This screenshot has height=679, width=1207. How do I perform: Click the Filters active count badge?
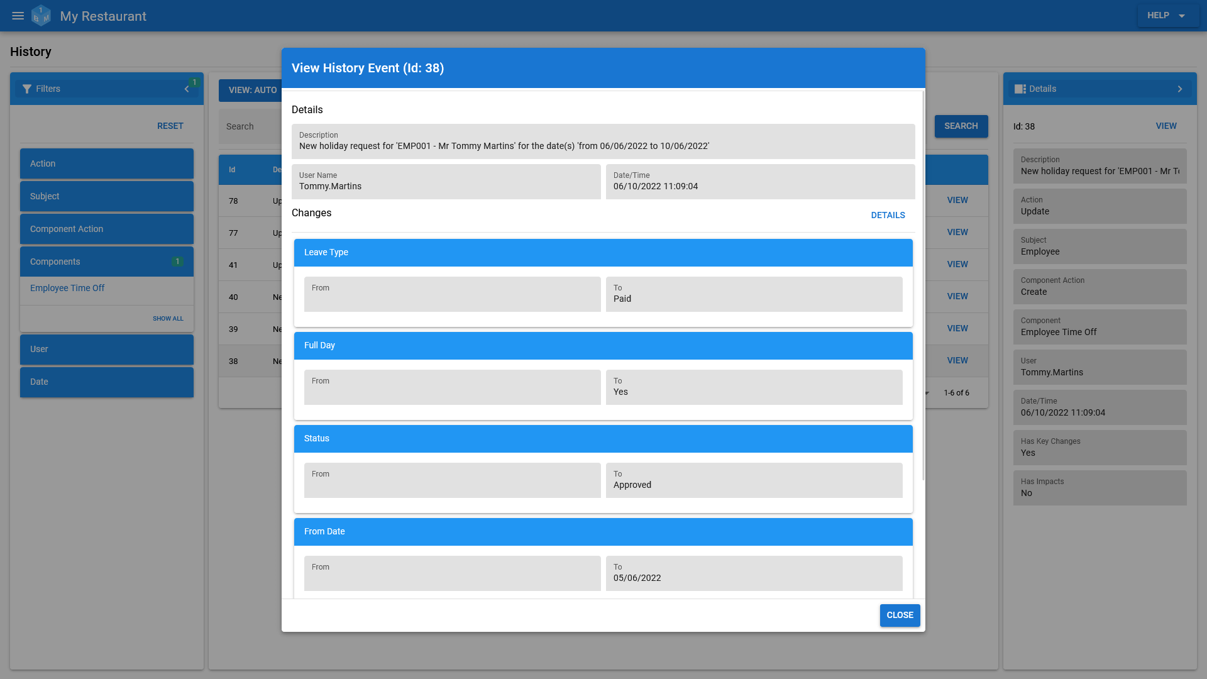point(195,82)
